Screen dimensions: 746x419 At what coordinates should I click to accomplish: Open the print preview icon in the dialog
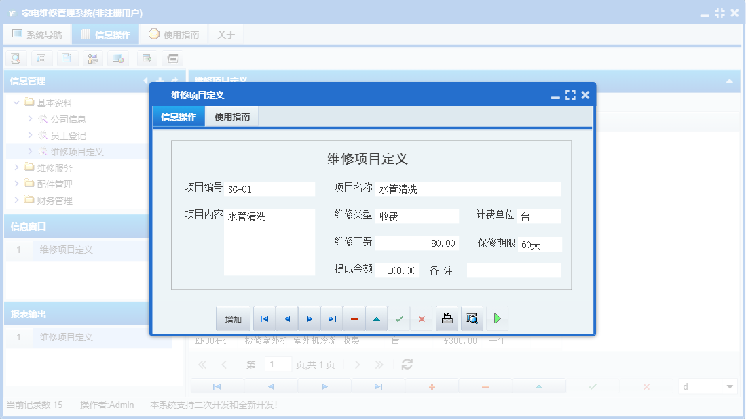pyautogui.click(x=472, y=318)
